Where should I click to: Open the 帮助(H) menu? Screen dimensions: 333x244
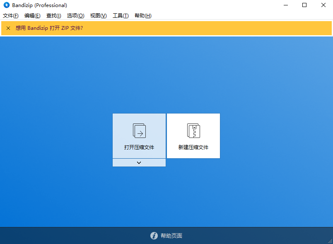click(x=143, y=16)
